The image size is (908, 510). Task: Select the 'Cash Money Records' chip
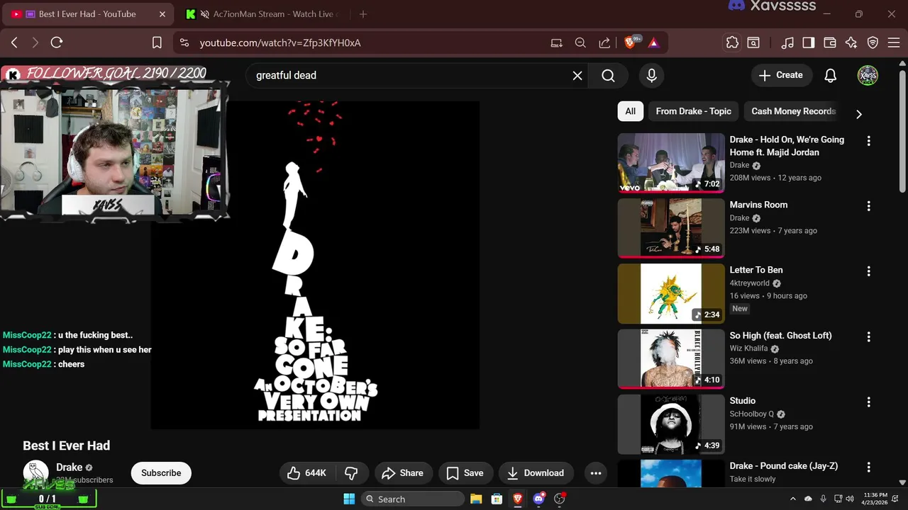tap(793, 111)
